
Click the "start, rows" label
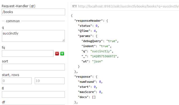(10, 75)
